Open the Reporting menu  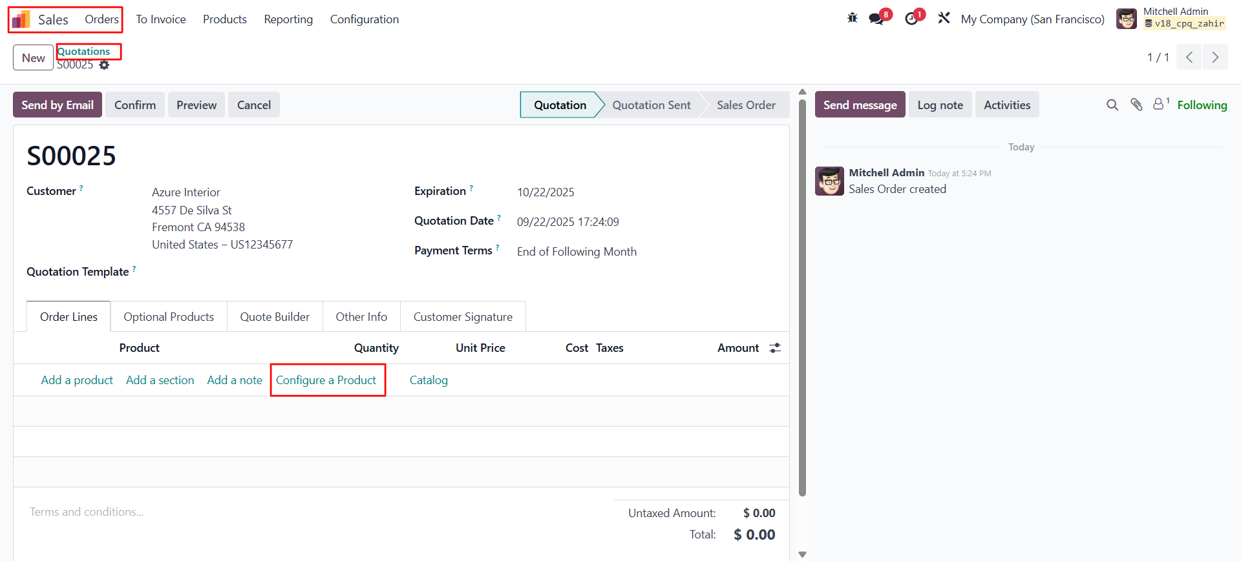point(288,19)
